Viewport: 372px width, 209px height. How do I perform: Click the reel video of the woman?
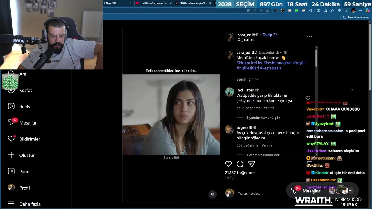(x=171, y=115)
